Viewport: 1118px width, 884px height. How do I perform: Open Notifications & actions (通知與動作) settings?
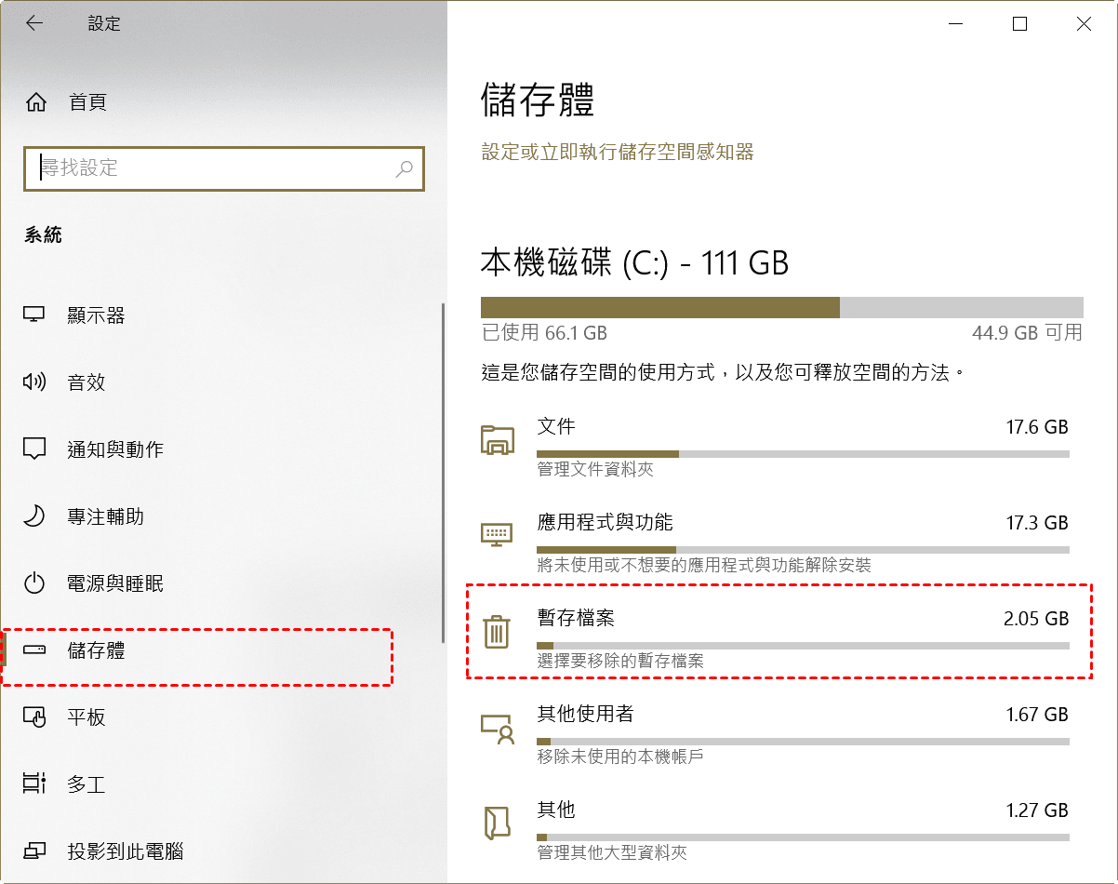[115, 449]
